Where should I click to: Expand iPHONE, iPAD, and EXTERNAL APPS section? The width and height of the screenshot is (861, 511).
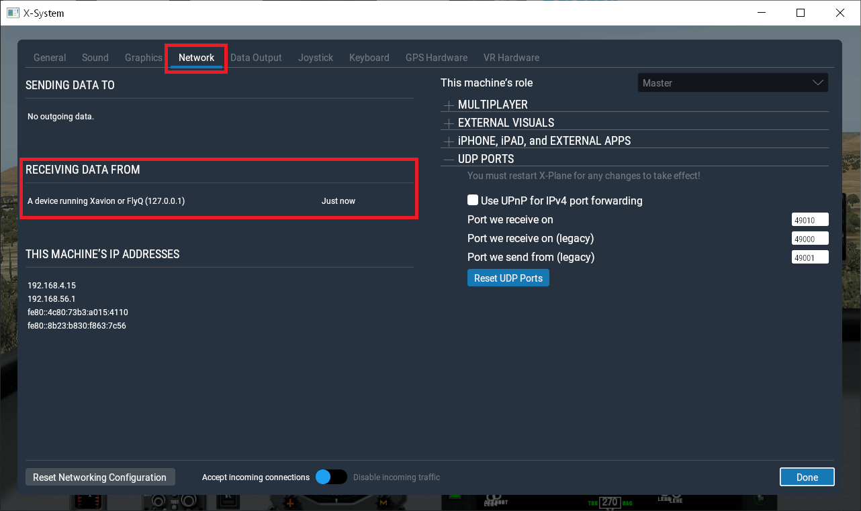pos(449,141)
